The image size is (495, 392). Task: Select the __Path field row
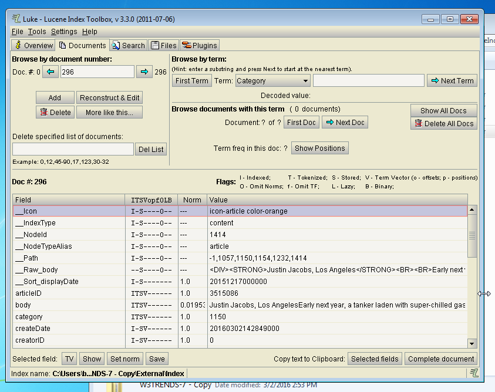point(240,258)
